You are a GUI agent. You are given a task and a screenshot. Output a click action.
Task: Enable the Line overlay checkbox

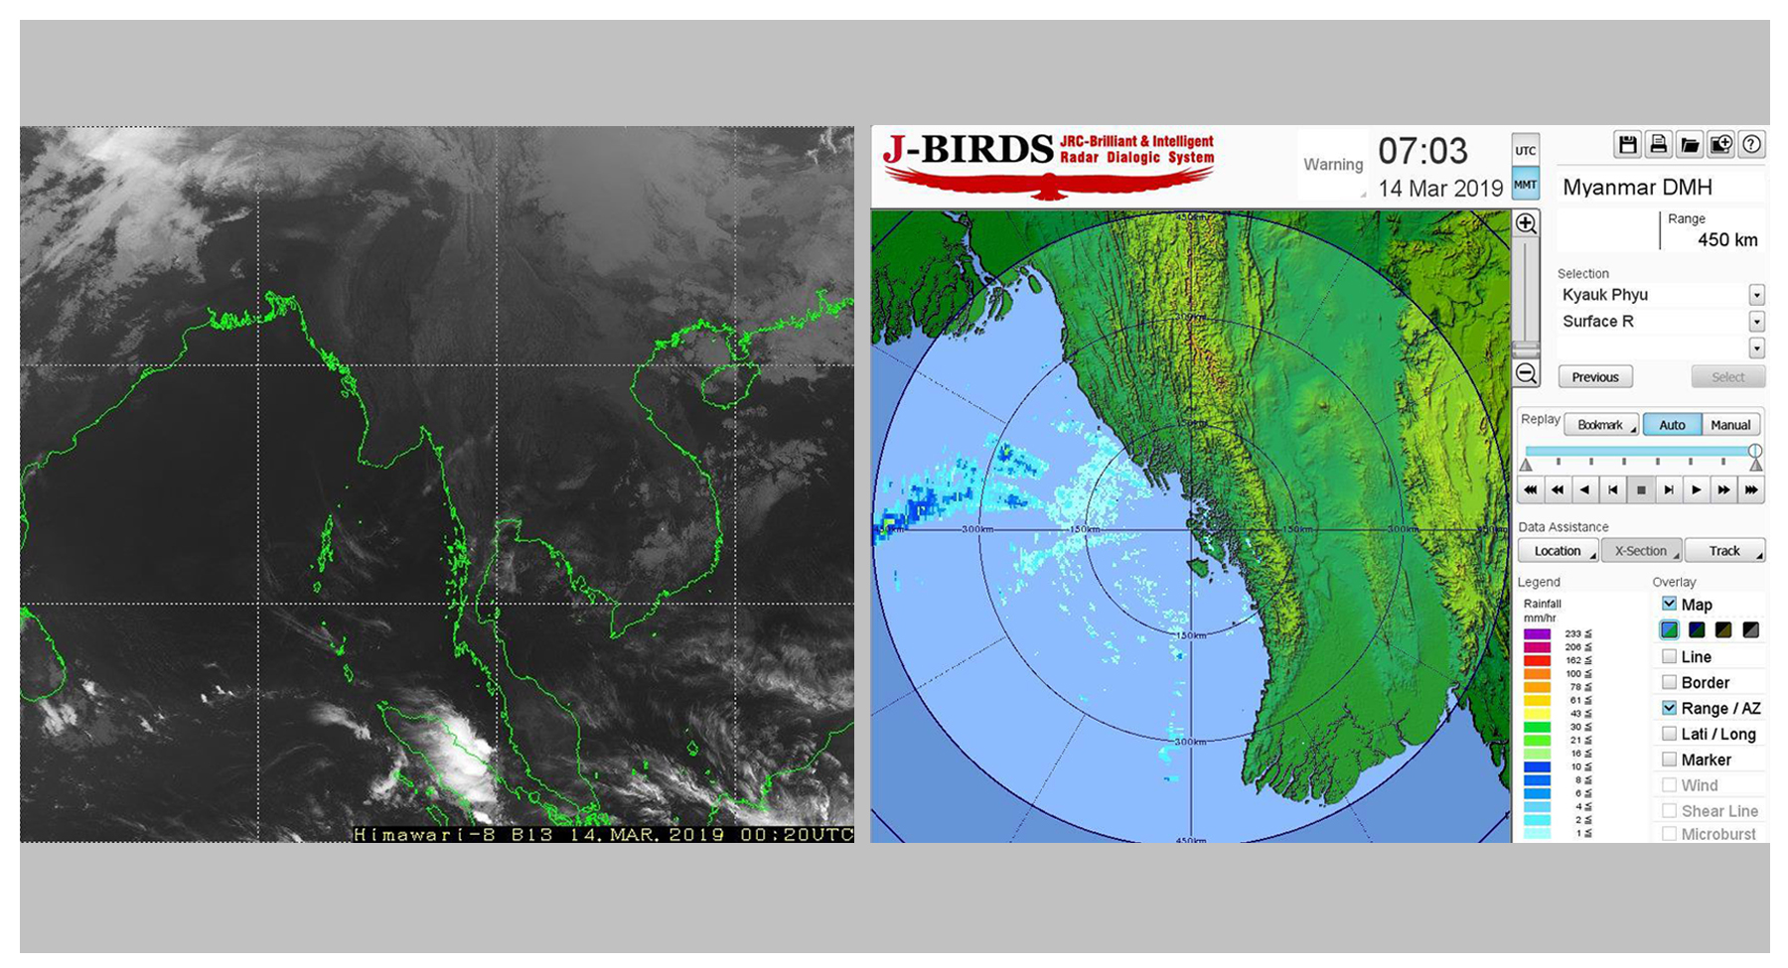pos(1670,656)
